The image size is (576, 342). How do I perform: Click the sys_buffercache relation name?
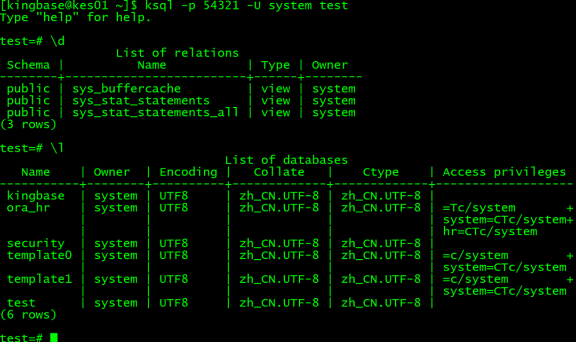pyautogui.click(x=126, y=89)
